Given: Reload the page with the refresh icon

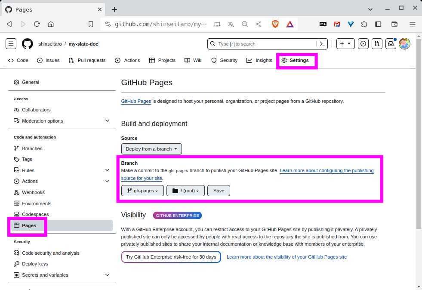Looking at the screenshot, I should pos(37,24).
